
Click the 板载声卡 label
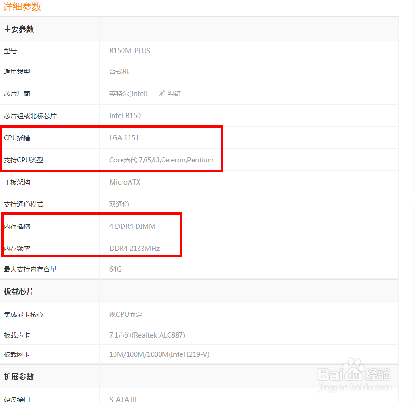pyautogui.click(x=17, y=335)
